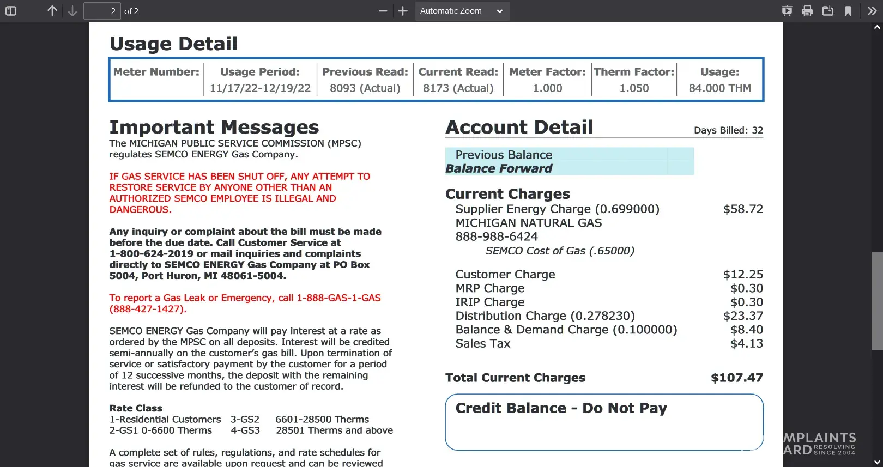Zoom in with the plus icon
The image size is (883, 467).
point(403,11)
